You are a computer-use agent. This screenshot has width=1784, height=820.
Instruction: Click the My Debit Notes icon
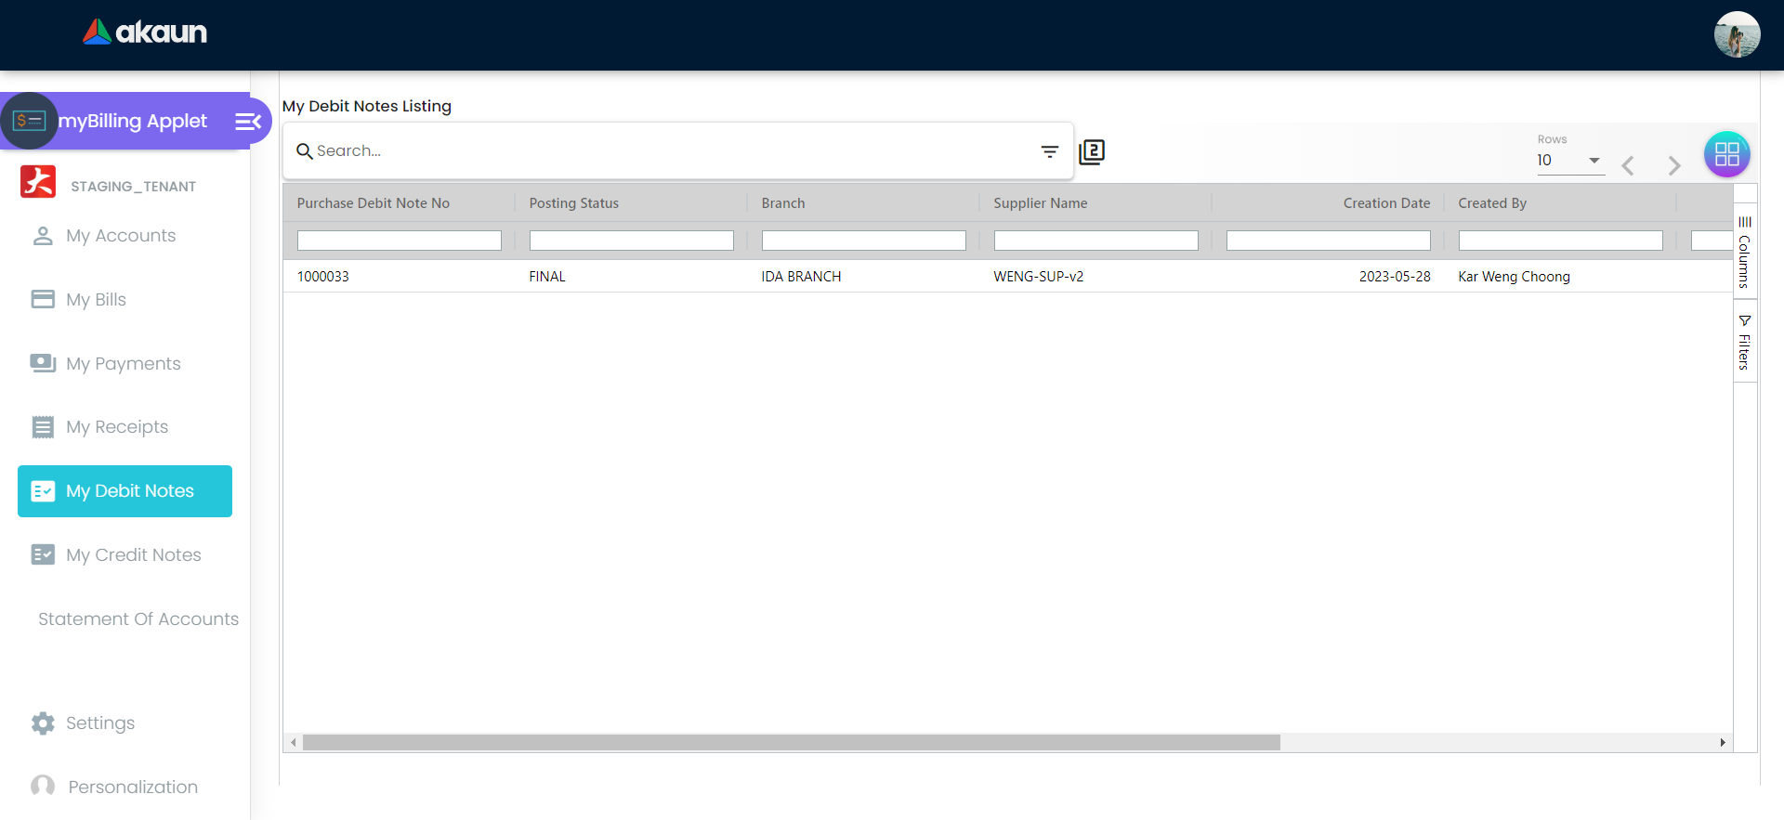(43, 491)
